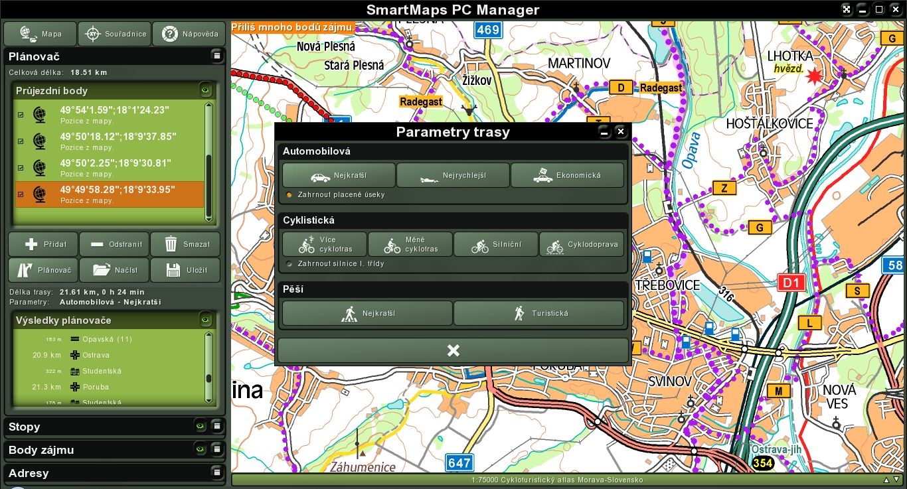
Task: Click globe icon of waypoint 49°50'18.12"
Action: 39,141
